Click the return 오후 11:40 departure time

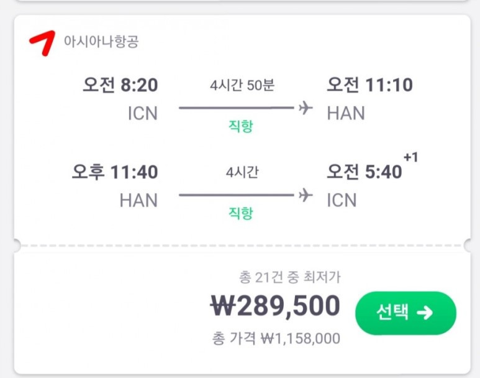click(114, 172)
